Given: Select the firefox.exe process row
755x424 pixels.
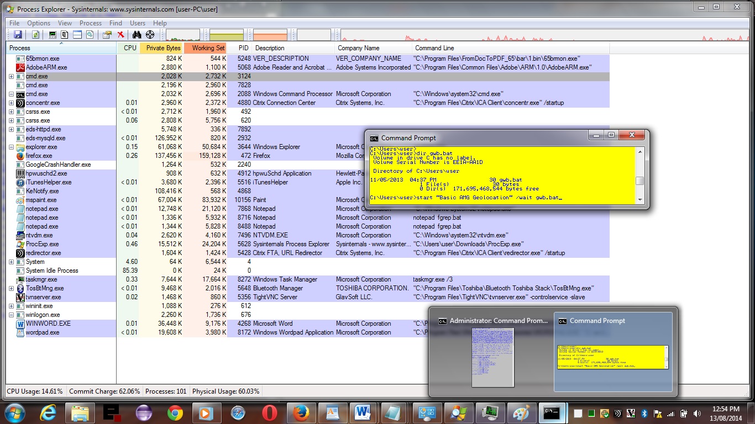Looking at the screenshot, I should click(x=39, y=156).
